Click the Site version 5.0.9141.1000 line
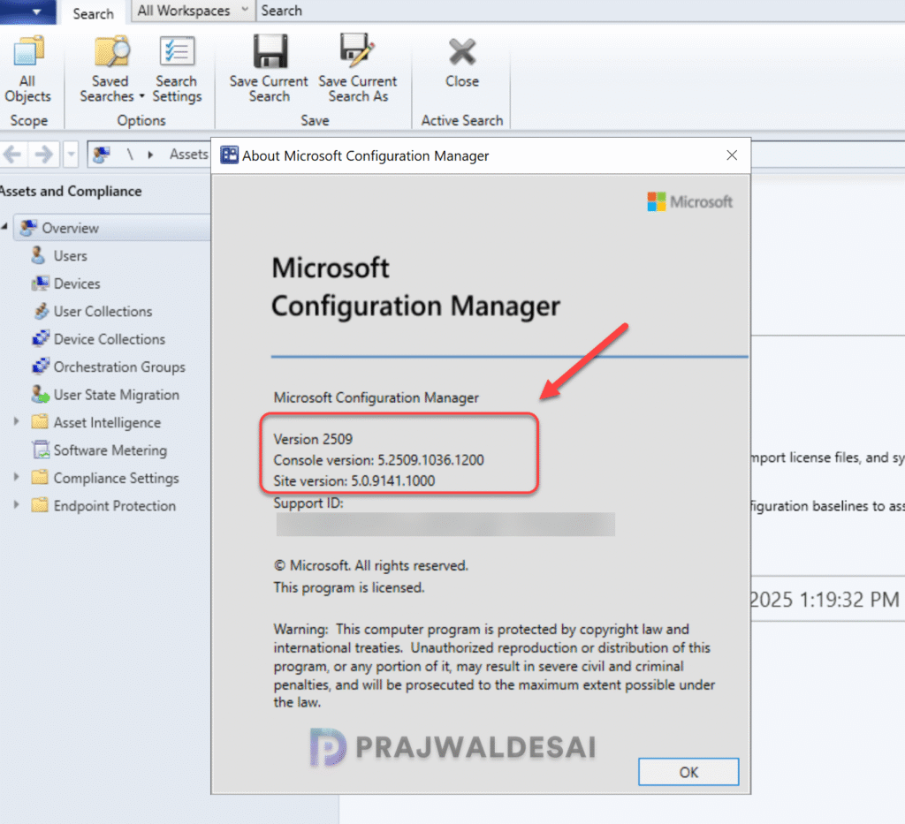Image resolution: width=905 pixels, height=824 pixels. 354,480
